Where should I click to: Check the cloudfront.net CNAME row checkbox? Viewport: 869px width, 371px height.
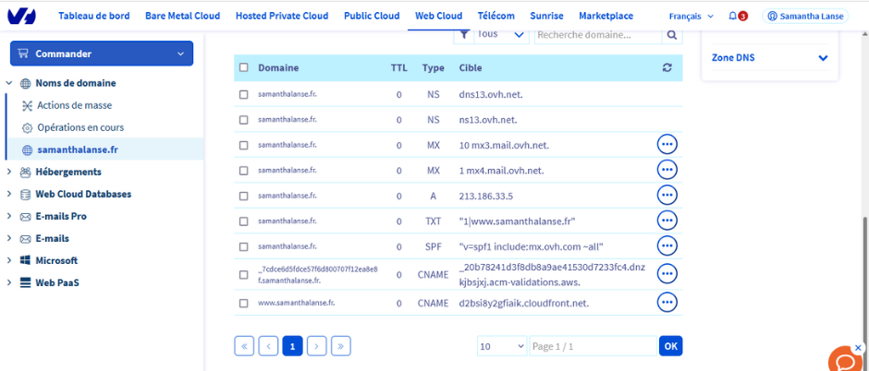(244, 303)
